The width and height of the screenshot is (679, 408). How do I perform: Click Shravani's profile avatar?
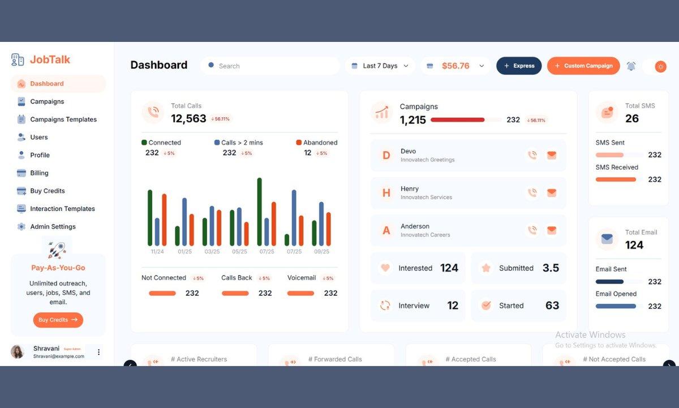click(18, 351)
